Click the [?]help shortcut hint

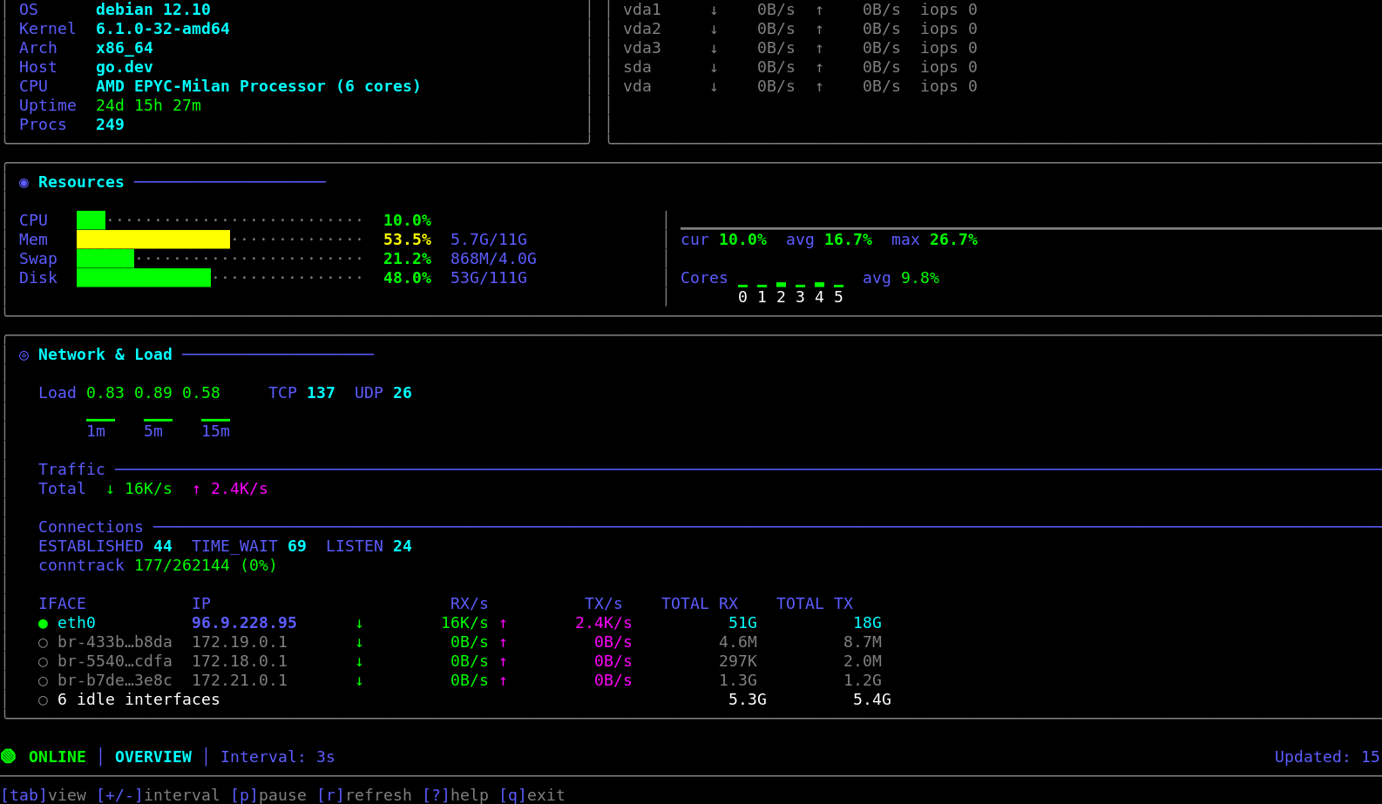(x=456, y=795)
